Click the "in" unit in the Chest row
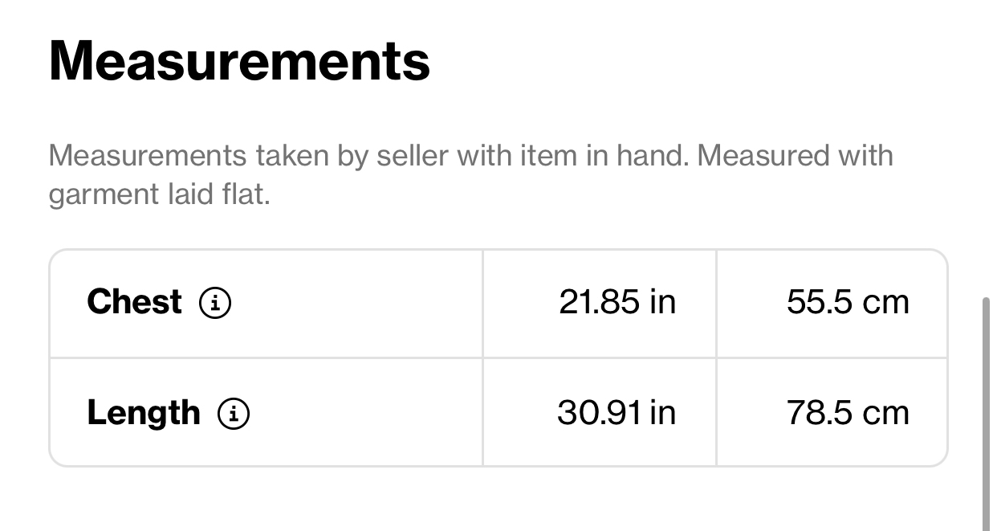 click(663, 302)
